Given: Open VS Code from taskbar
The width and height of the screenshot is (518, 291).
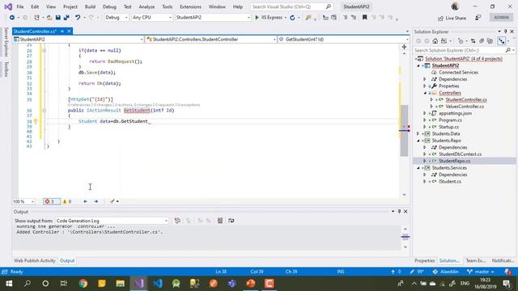Looking at the screenshot, I should tap(157, 284).
